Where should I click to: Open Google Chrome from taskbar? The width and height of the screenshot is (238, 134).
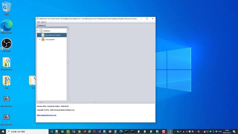click(x=79, y=131)
